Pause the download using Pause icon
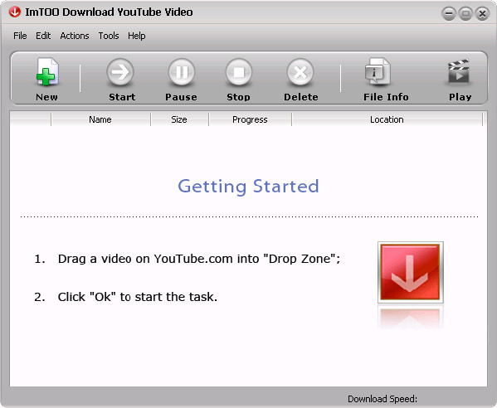Image resolution: width=497 pixels, height=408 pixels. click(182, 73)
